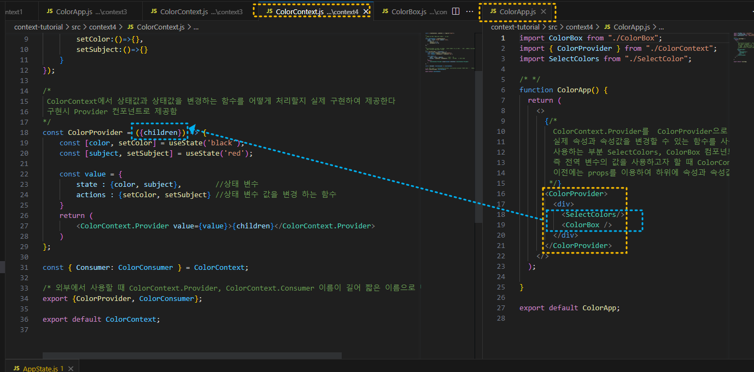Click 'export default ColorApp;' line
The image size is (754, 372).
click(570, 308)
